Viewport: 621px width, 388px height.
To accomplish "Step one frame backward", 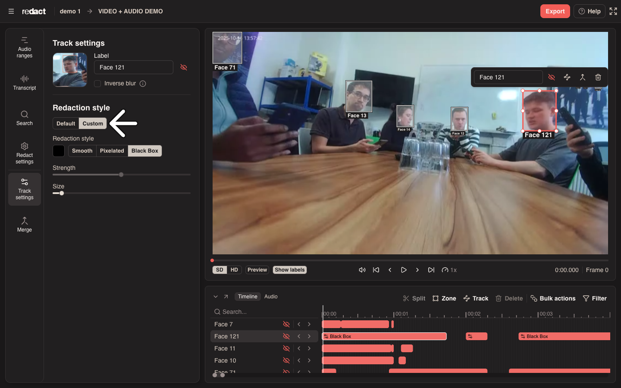I will coord(390,270).
